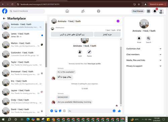168x122 pixels.
Task: Edit chat name with the Name pencil icon
Action: (x=89, y=52)
